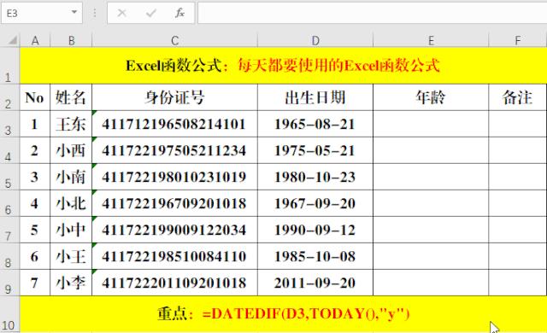
Task: Select birth date 1975-05-21
Action: 315,150
